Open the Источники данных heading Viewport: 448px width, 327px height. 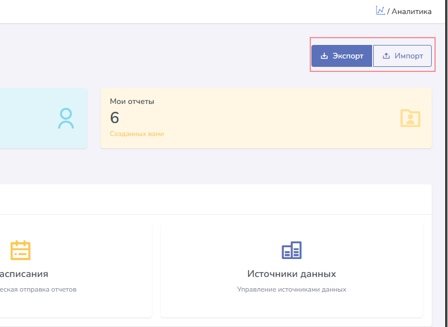pos(292,274)
